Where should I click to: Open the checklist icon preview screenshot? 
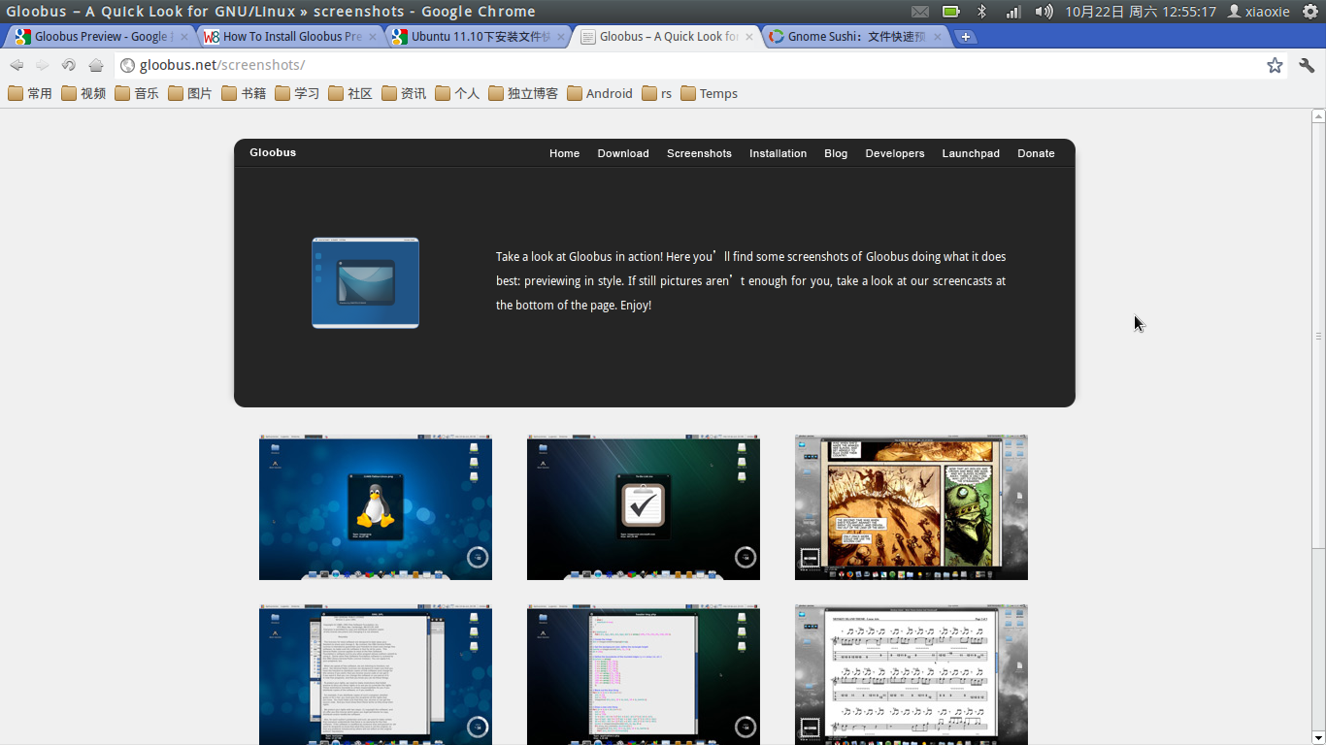(644, 507)
